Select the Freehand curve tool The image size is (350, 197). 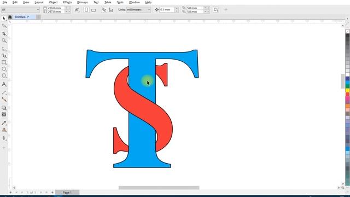[x=4, y=49]
